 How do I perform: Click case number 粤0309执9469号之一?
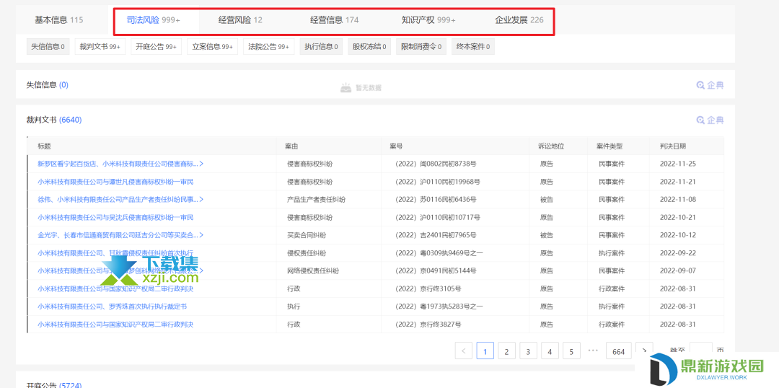439,253
